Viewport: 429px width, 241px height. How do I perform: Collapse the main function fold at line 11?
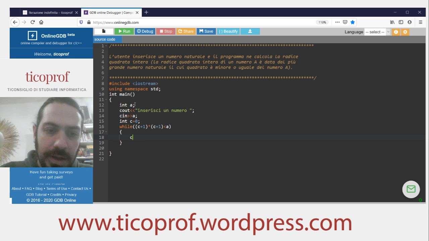point(106,100)
